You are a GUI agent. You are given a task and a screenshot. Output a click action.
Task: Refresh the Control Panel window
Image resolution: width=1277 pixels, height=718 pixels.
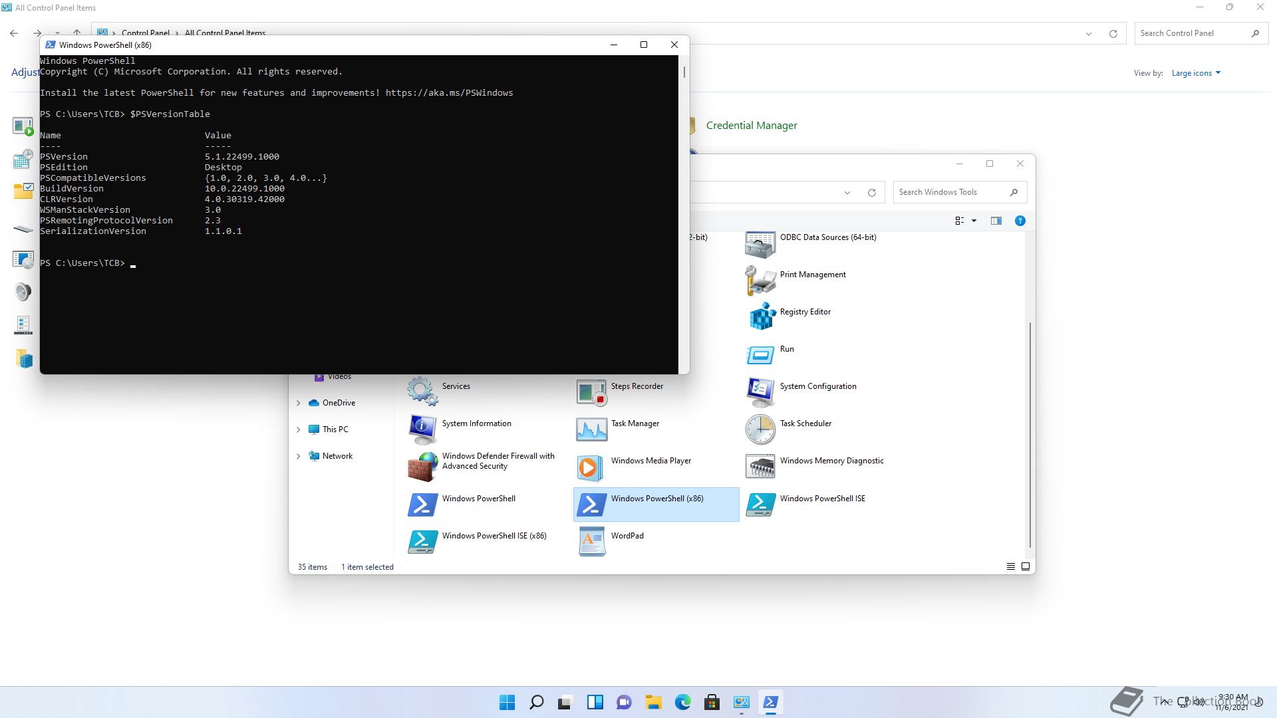[x=1113, y=34]
